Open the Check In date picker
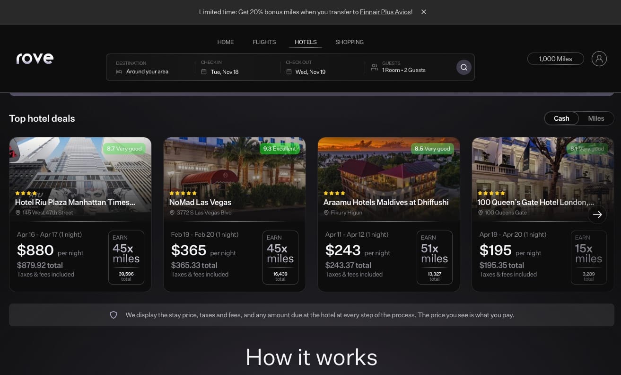This screenshot has width=621, height=375. pos(236,67)
